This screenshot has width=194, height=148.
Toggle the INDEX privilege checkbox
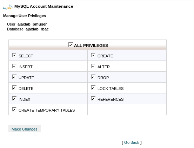click(14, 99)
